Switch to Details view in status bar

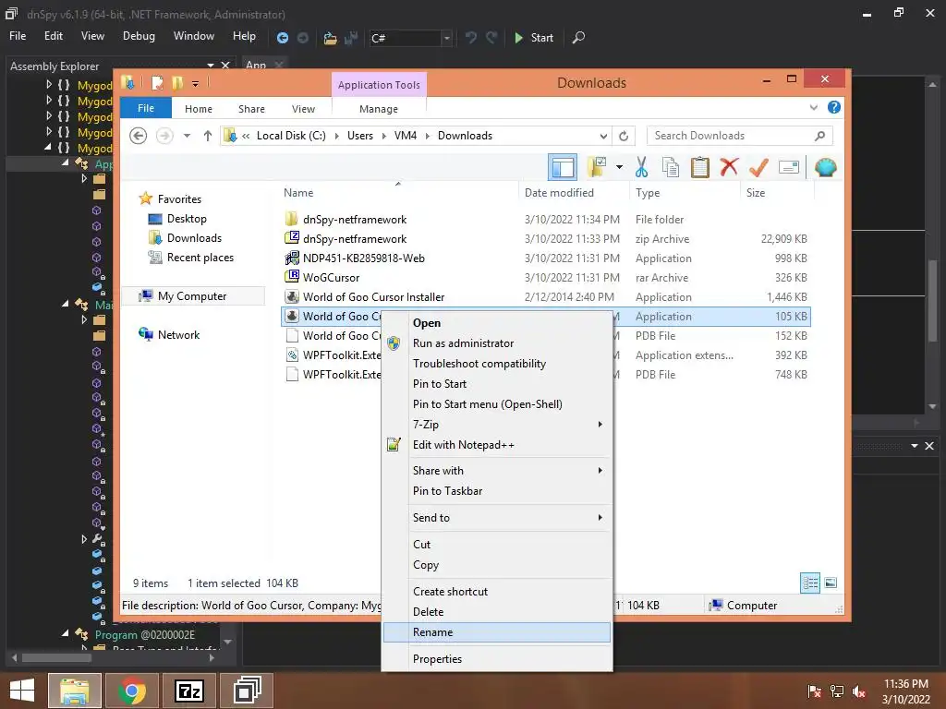[x=809, y=583]
